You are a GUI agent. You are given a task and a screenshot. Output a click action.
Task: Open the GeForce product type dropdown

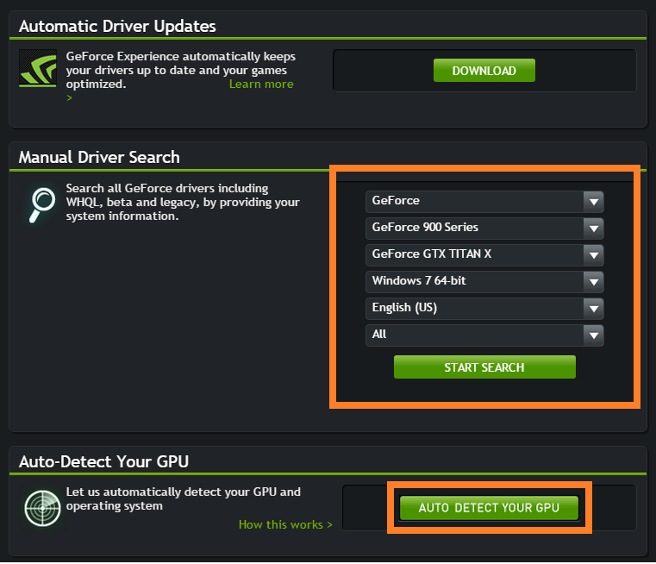pyautogui.click(x=484, y=202)
